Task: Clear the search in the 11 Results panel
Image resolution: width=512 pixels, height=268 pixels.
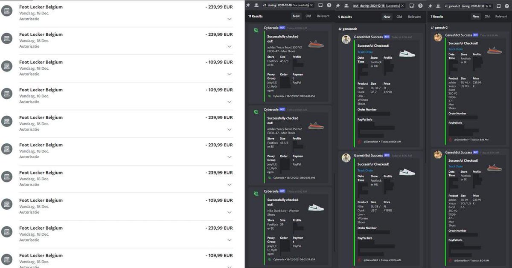Action: [311, 6]
